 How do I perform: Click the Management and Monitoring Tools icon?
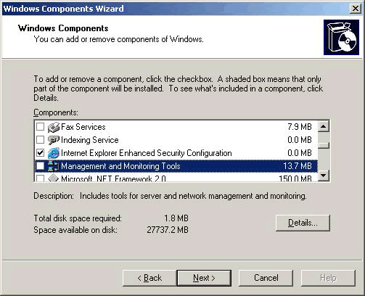pos(54,166)
